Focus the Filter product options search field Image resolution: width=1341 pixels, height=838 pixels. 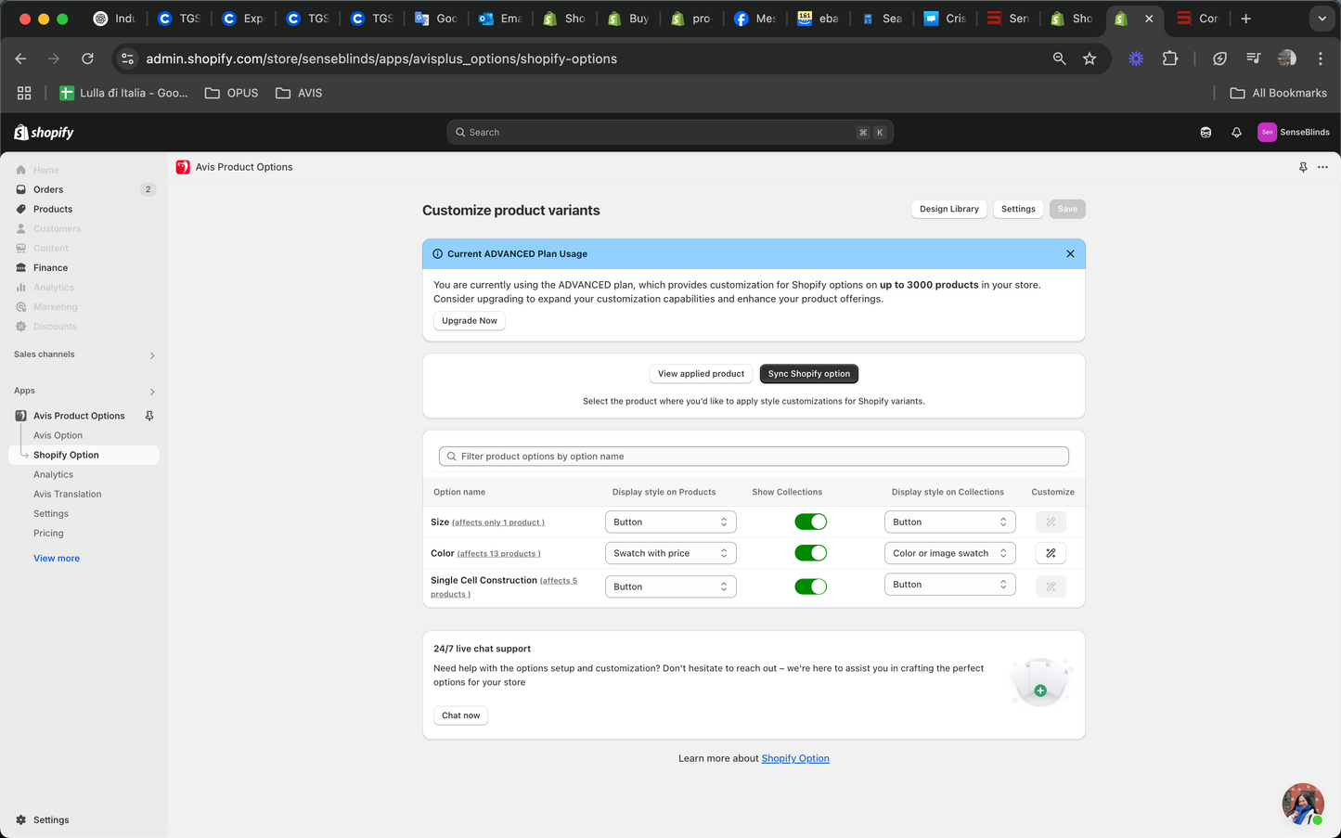[754, 457]
